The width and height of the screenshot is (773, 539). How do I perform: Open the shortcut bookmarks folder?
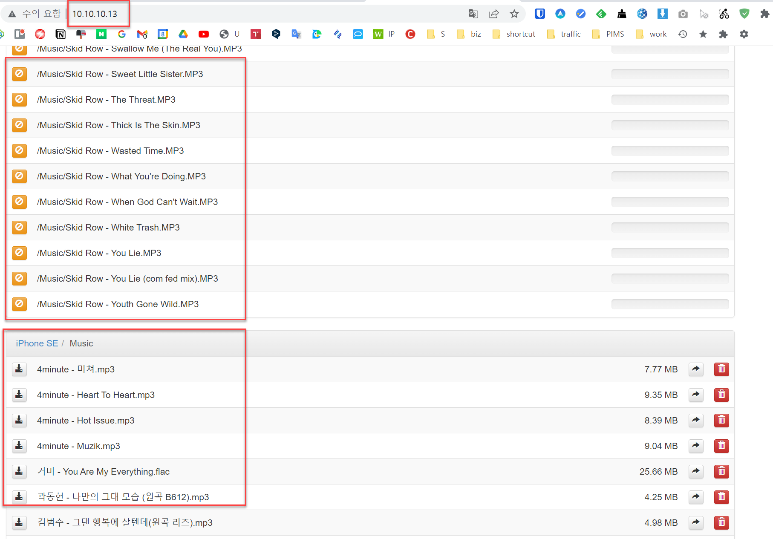(x=513, y=34)
